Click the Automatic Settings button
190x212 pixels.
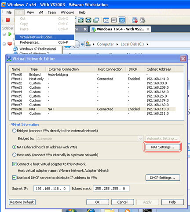[x=163, y=139]
